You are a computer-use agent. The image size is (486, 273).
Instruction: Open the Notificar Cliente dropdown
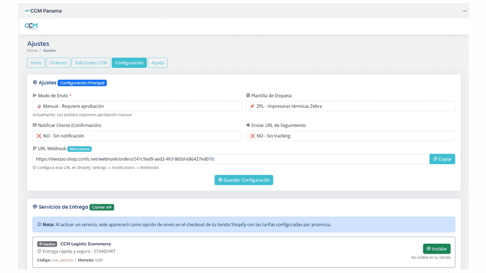click(137, 136)
